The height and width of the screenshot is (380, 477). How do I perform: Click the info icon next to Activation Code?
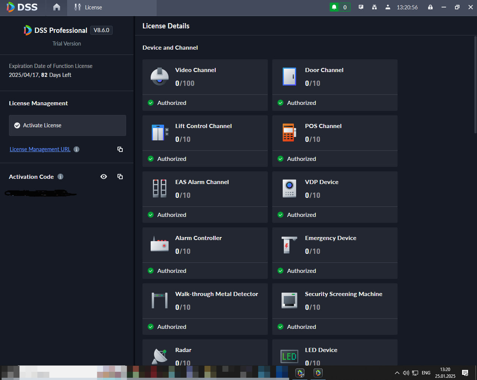pos(60,177)
